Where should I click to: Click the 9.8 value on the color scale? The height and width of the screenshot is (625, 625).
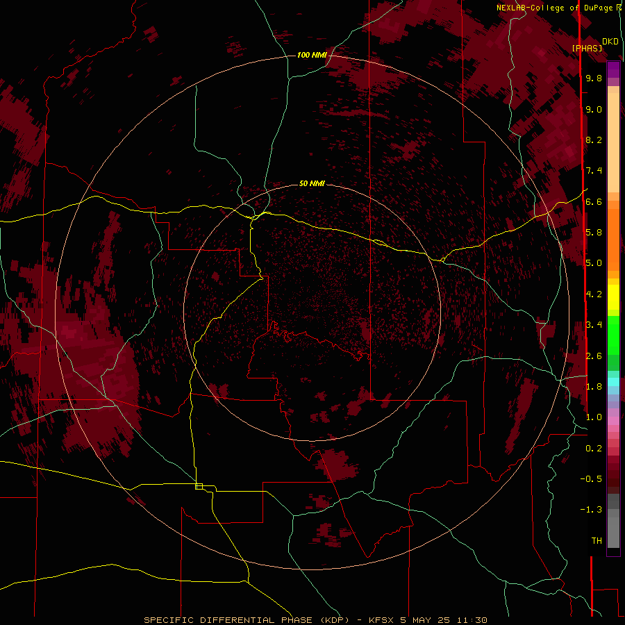(x=594, y=78)
